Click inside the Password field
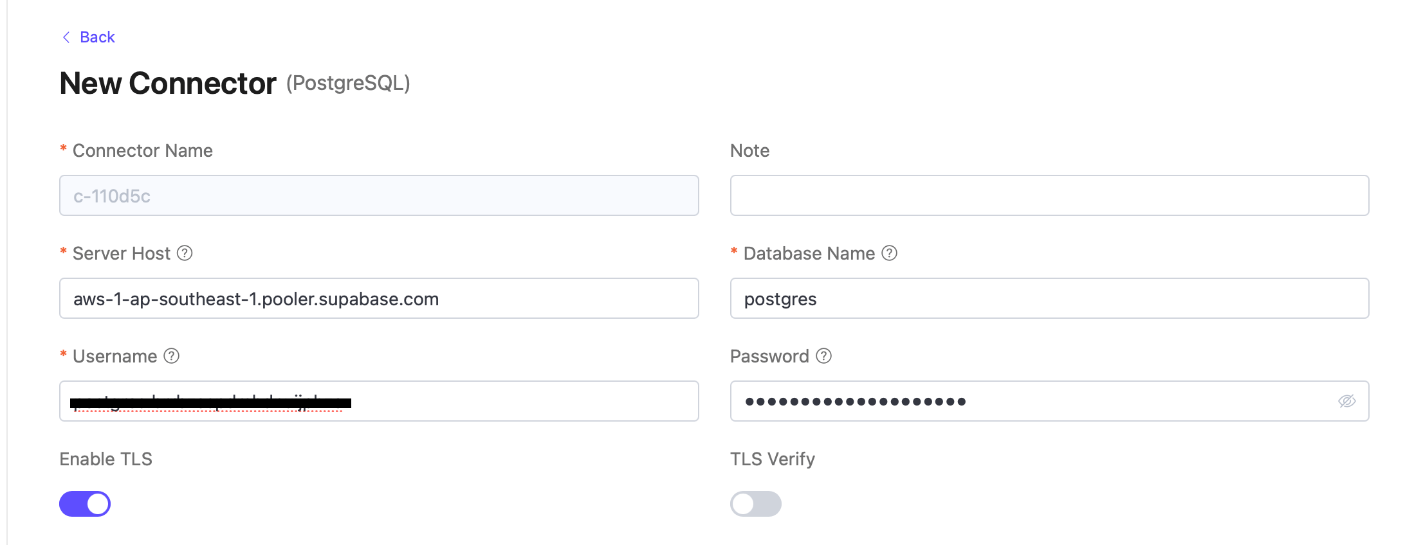 (x=1094, y=401)
